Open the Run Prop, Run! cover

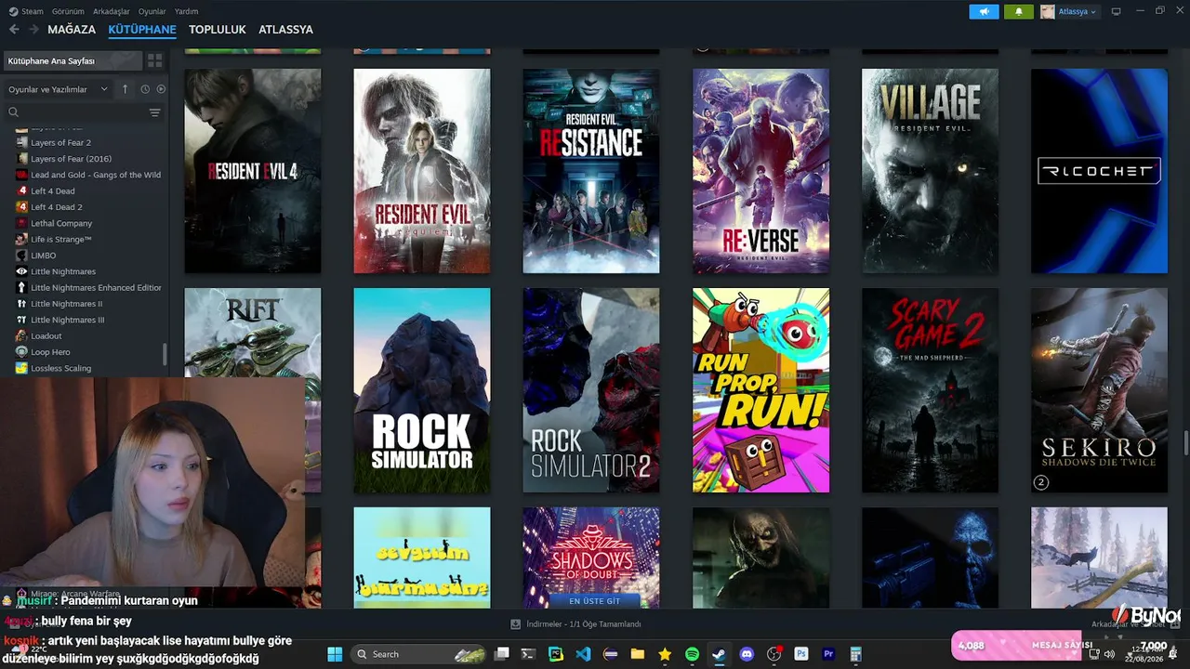761,390
